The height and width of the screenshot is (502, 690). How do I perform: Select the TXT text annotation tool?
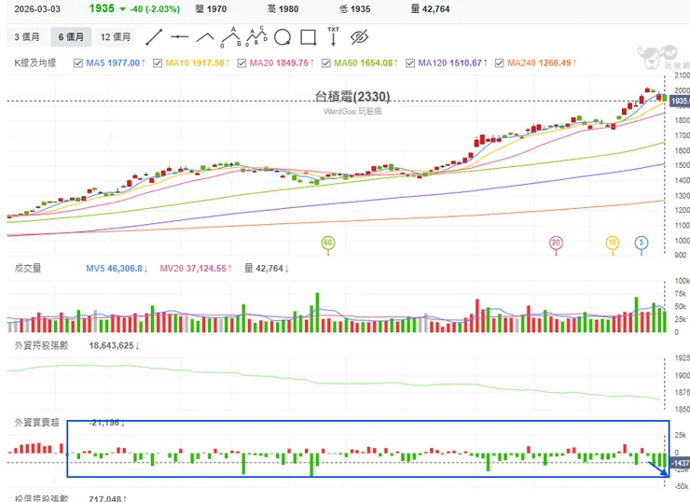click(333, 36)
